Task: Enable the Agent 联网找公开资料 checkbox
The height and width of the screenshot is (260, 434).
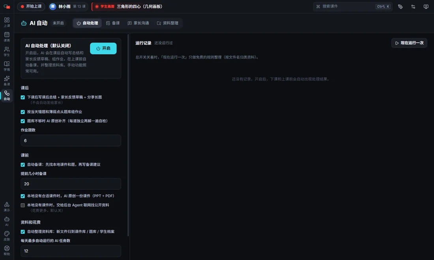Action: coord(23,205)
